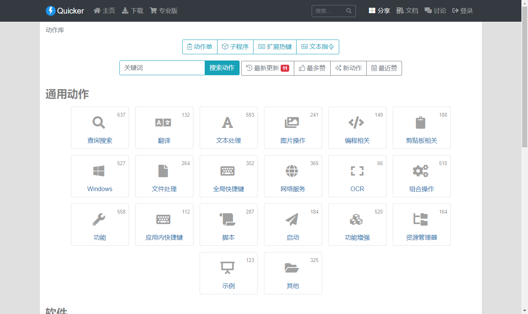The width and height of the screenshot is (528, 314).
Task: Click the magnifier icon in top search box
Action: pyautogui.click(x=349, y=11)
